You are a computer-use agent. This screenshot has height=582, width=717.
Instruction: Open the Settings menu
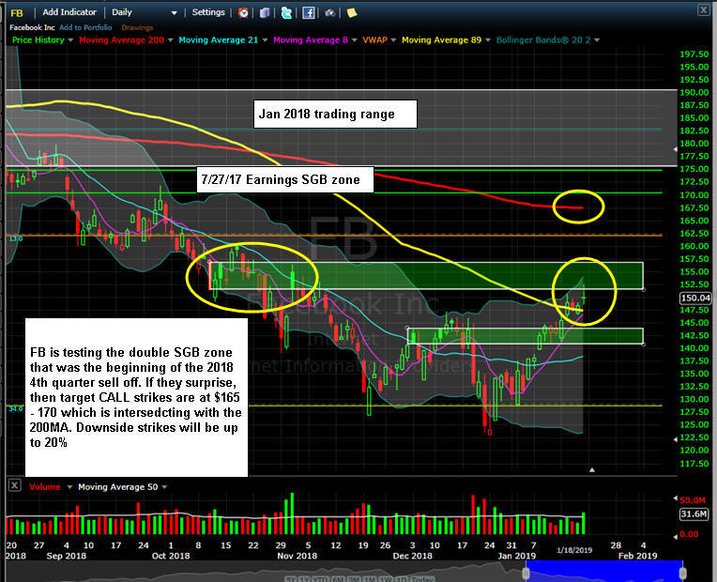[208, 12]
